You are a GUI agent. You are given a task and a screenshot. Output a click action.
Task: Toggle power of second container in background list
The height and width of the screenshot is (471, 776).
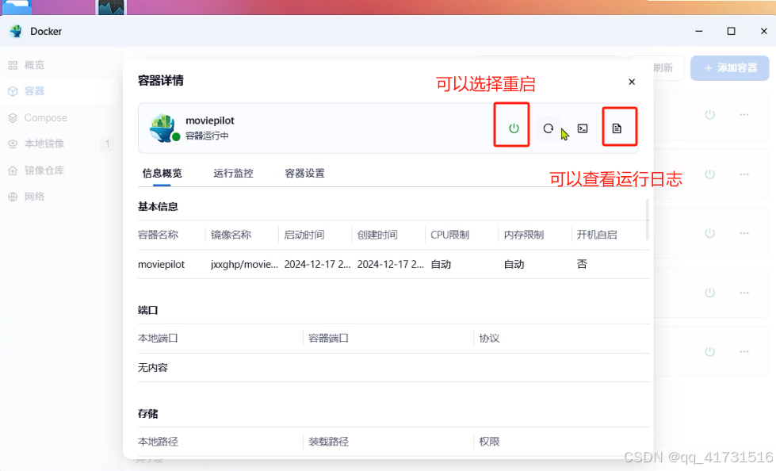[x=709, y=174]
